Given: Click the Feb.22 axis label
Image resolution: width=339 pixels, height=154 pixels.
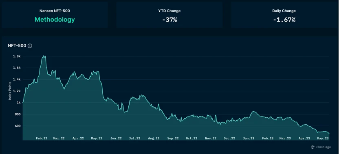Looking at the screenshot, I should (x=42, y=138).
